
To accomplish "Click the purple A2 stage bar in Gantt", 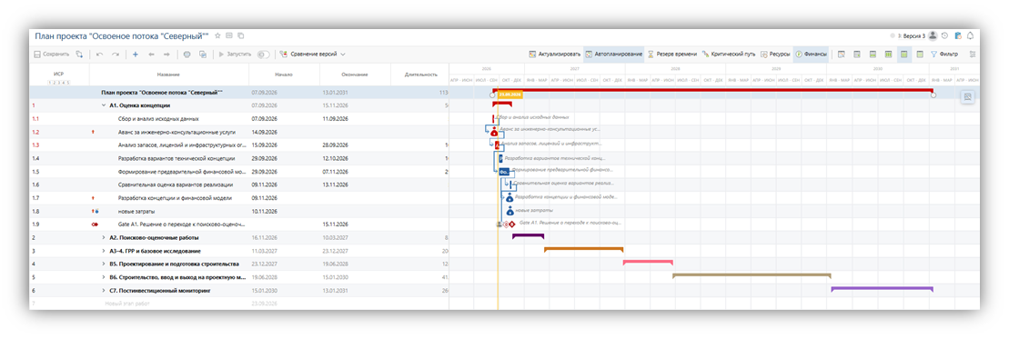I will 529,236.
